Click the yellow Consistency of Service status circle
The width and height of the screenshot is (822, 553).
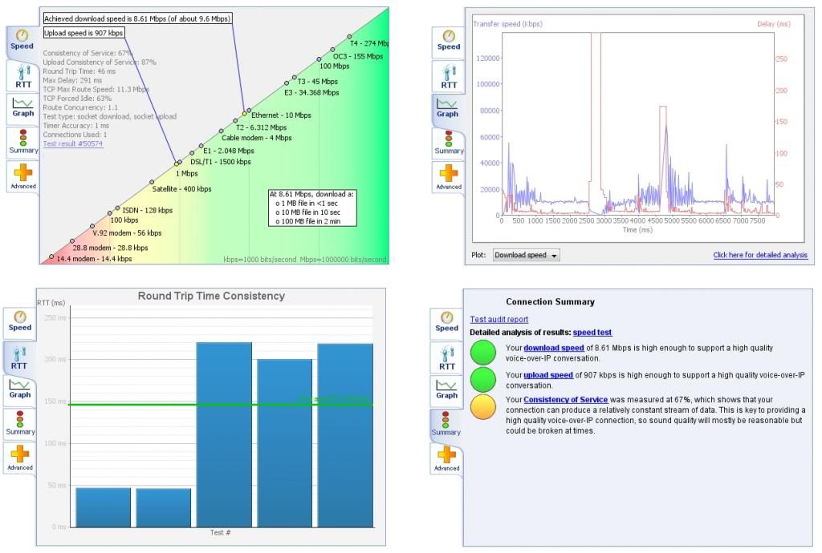coord(484,409)
